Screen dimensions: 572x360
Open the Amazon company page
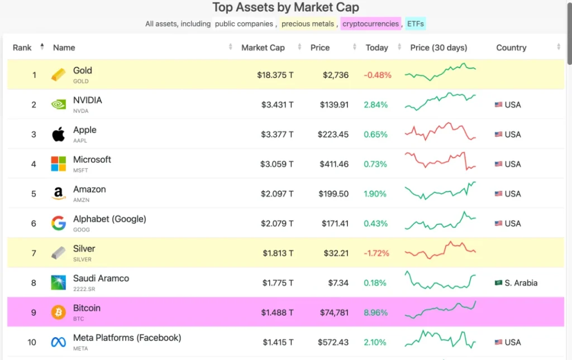tap(89, 189)
